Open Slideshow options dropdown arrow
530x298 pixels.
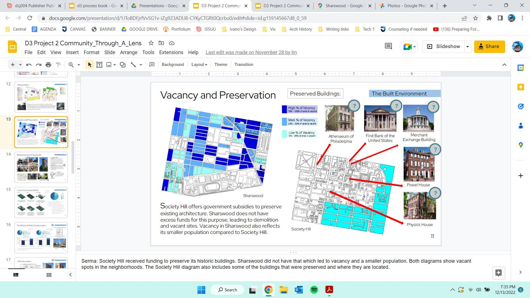pos(468,47)
